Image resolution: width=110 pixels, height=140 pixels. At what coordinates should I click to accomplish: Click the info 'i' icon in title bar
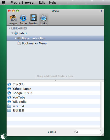click(x=101, y=11)
